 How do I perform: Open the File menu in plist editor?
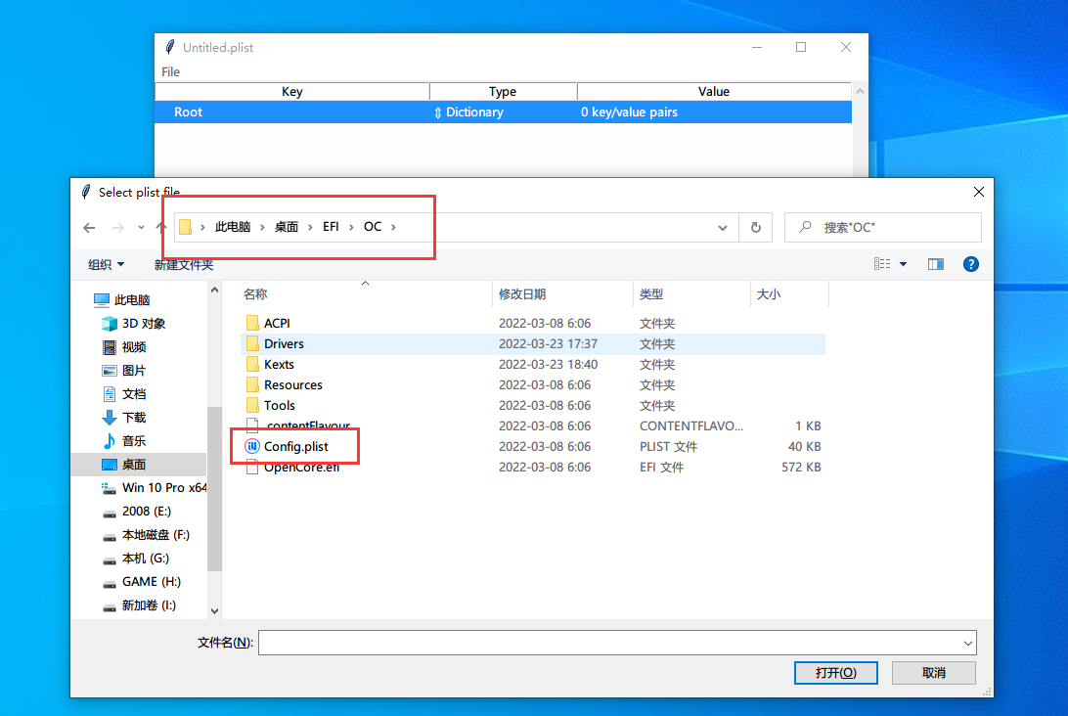pyautogui.click(x=171, y=72)
